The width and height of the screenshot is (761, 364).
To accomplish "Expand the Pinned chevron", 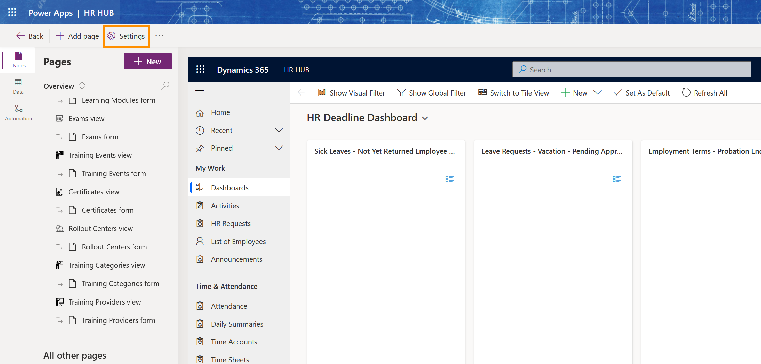I will (x=279, y=148).
